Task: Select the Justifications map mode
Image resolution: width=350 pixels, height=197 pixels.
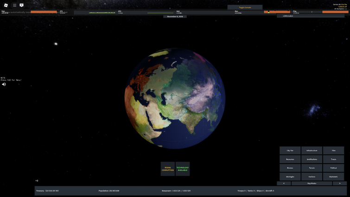Action: point(312,159)
